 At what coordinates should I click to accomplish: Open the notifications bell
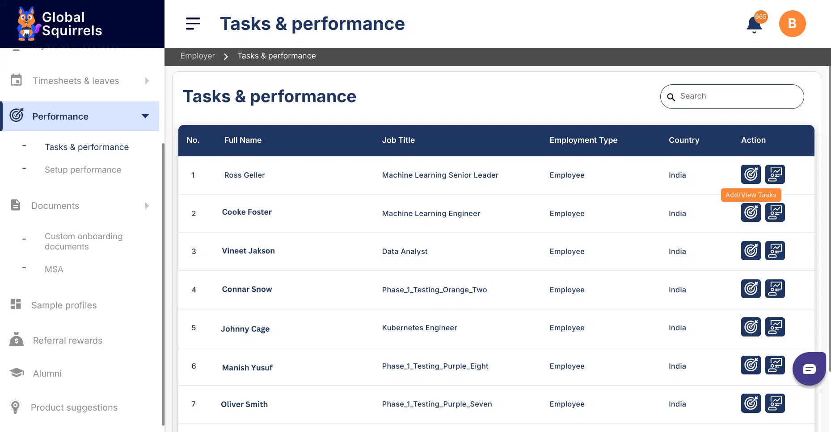(x=754, y=25)
